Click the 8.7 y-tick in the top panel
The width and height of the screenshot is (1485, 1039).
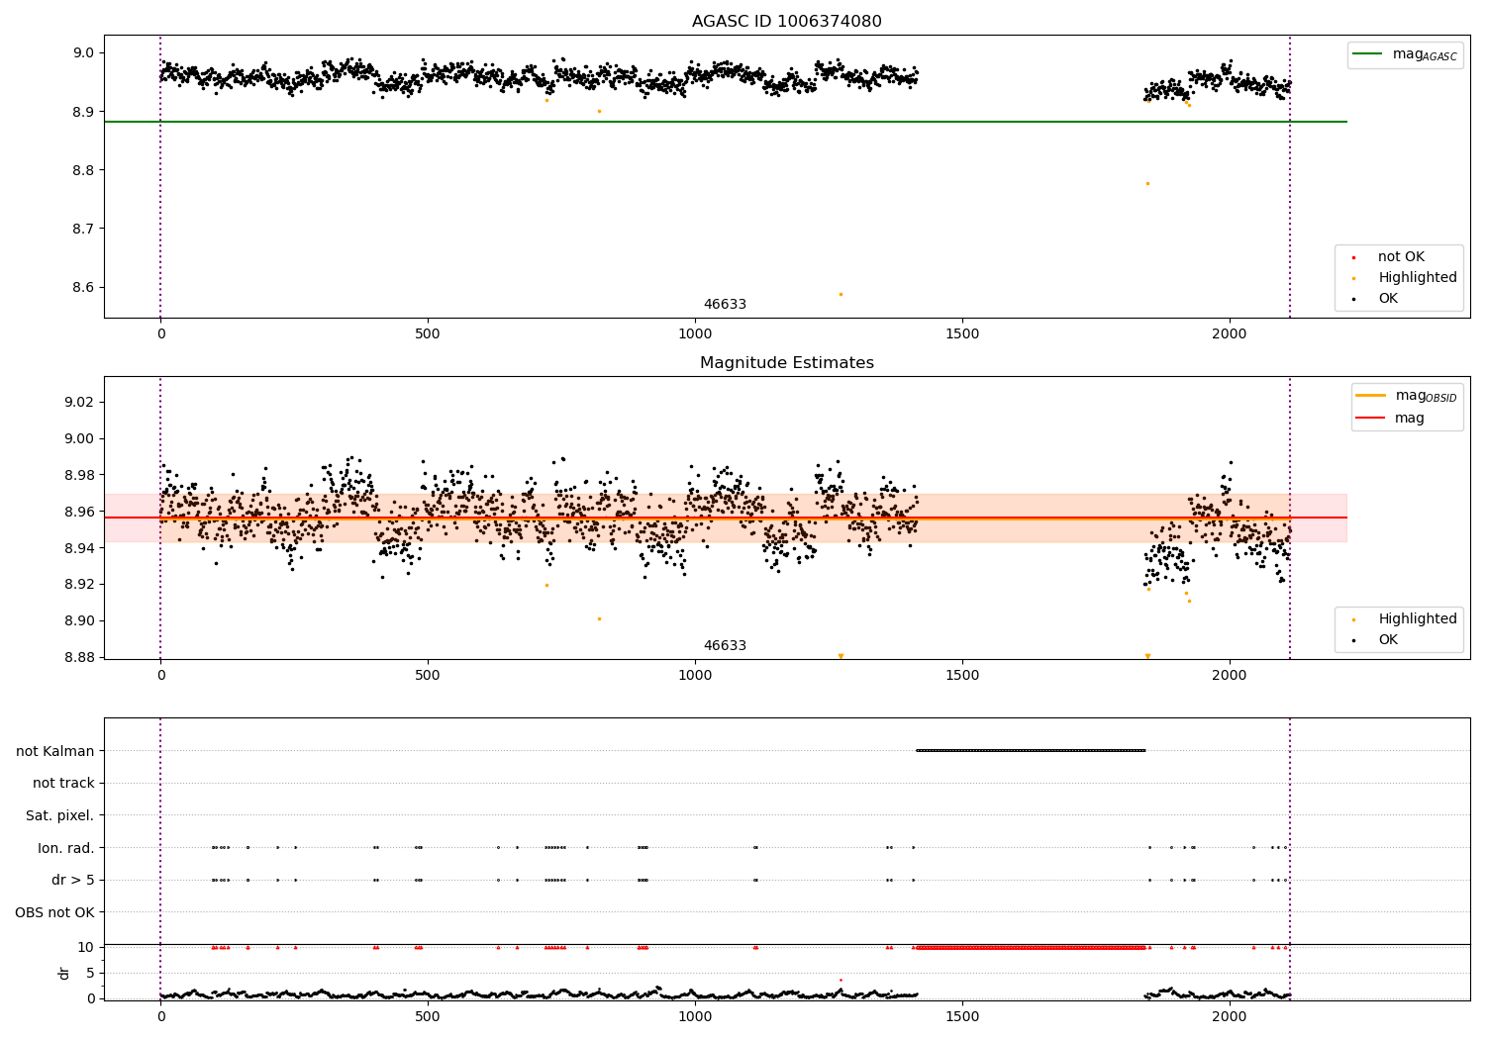85,229
